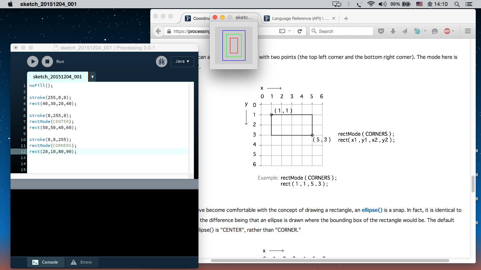Open the tab options arrow beside the sketch tab
The width and height of the screenshot is (481, 270).
pos(92,77)
